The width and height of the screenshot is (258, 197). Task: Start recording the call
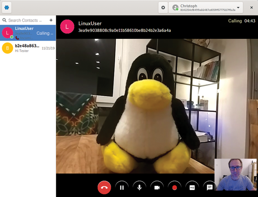(175, 188)
